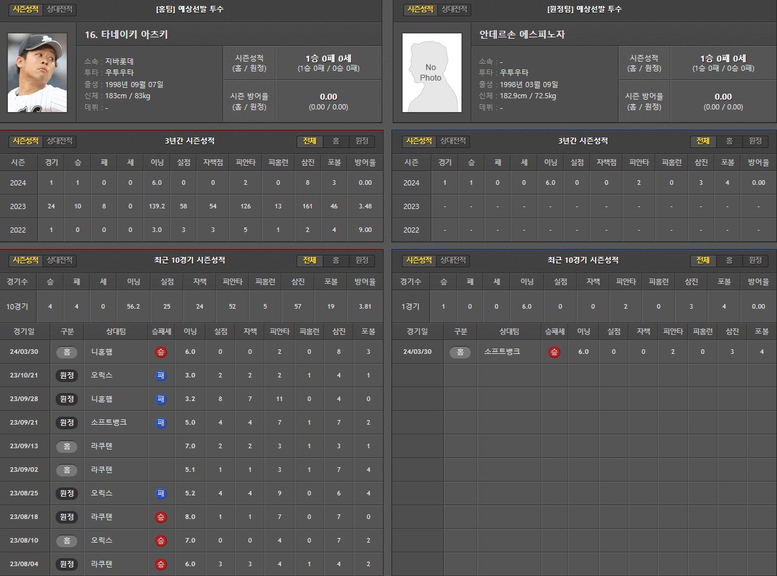
Task: Click the date 23/09/02 in game log
Action: tap(24, 470)
